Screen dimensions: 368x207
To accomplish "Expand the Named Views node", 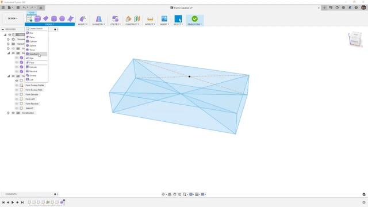I will 9,44.
